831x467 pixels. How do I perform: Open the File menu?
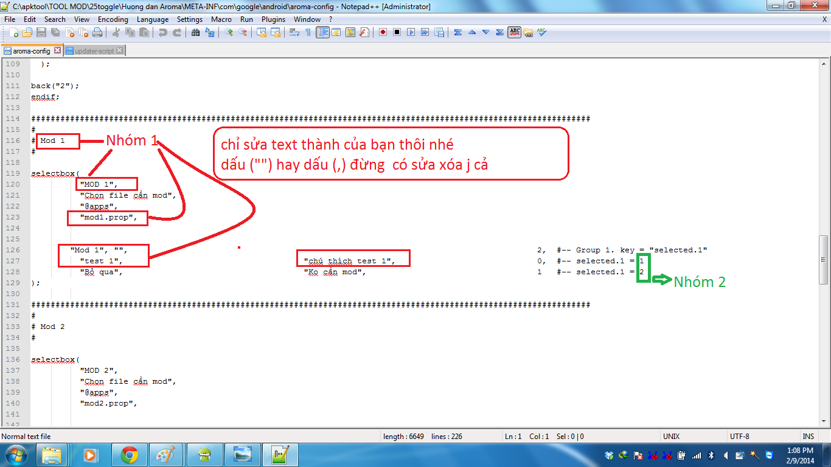tap(10, 19)
